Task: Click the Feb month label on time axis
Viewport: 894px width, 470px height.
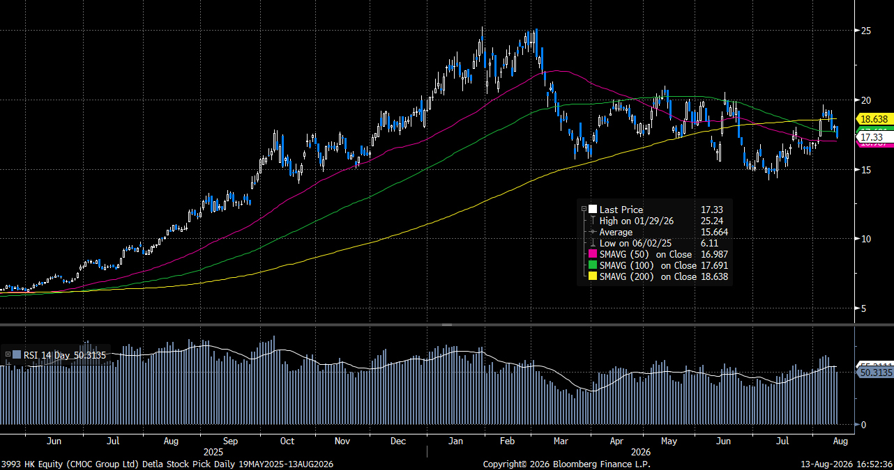Action: point(507,441)
